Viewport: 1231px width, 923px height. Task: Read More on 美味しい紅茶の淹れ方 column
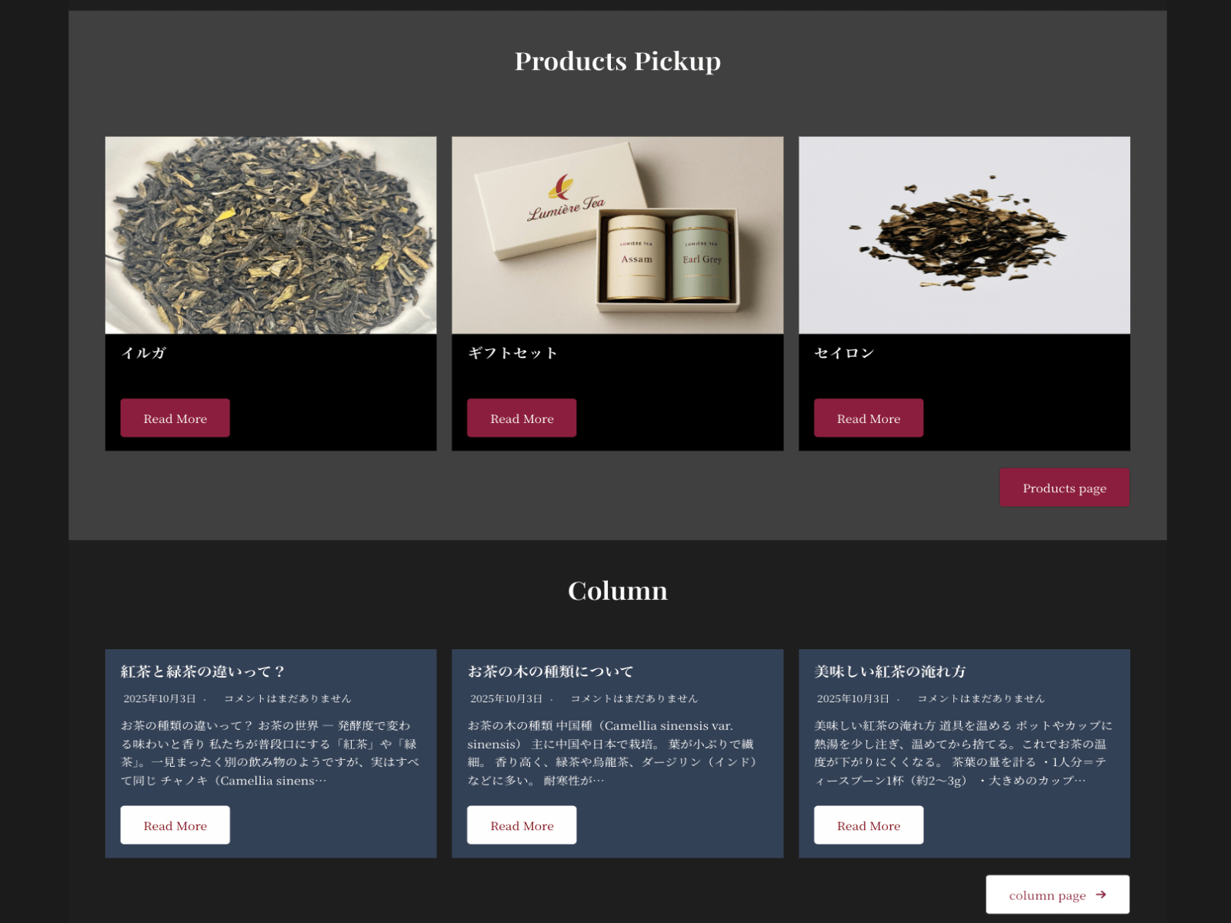point(869,825)
